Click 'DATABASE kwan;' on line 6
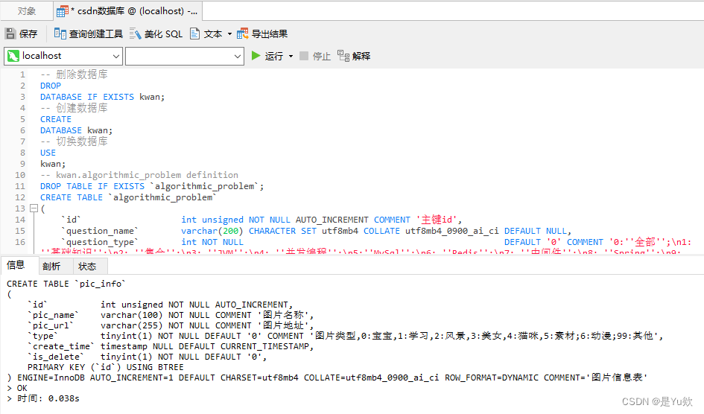Screen dimensions: 704x414 click(76, 130)
